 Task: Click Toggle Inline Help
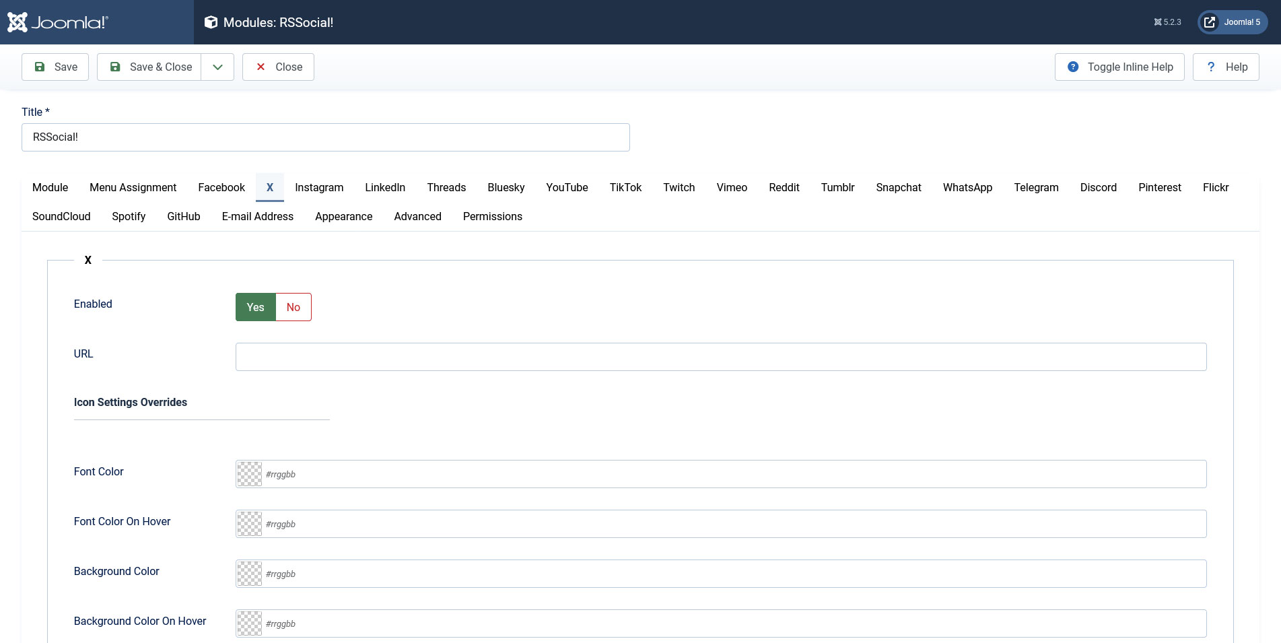(x=1119, y=67)
